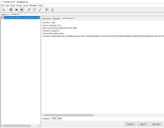
Task: Click the Execute button
Action: click(x=156, y=124)
